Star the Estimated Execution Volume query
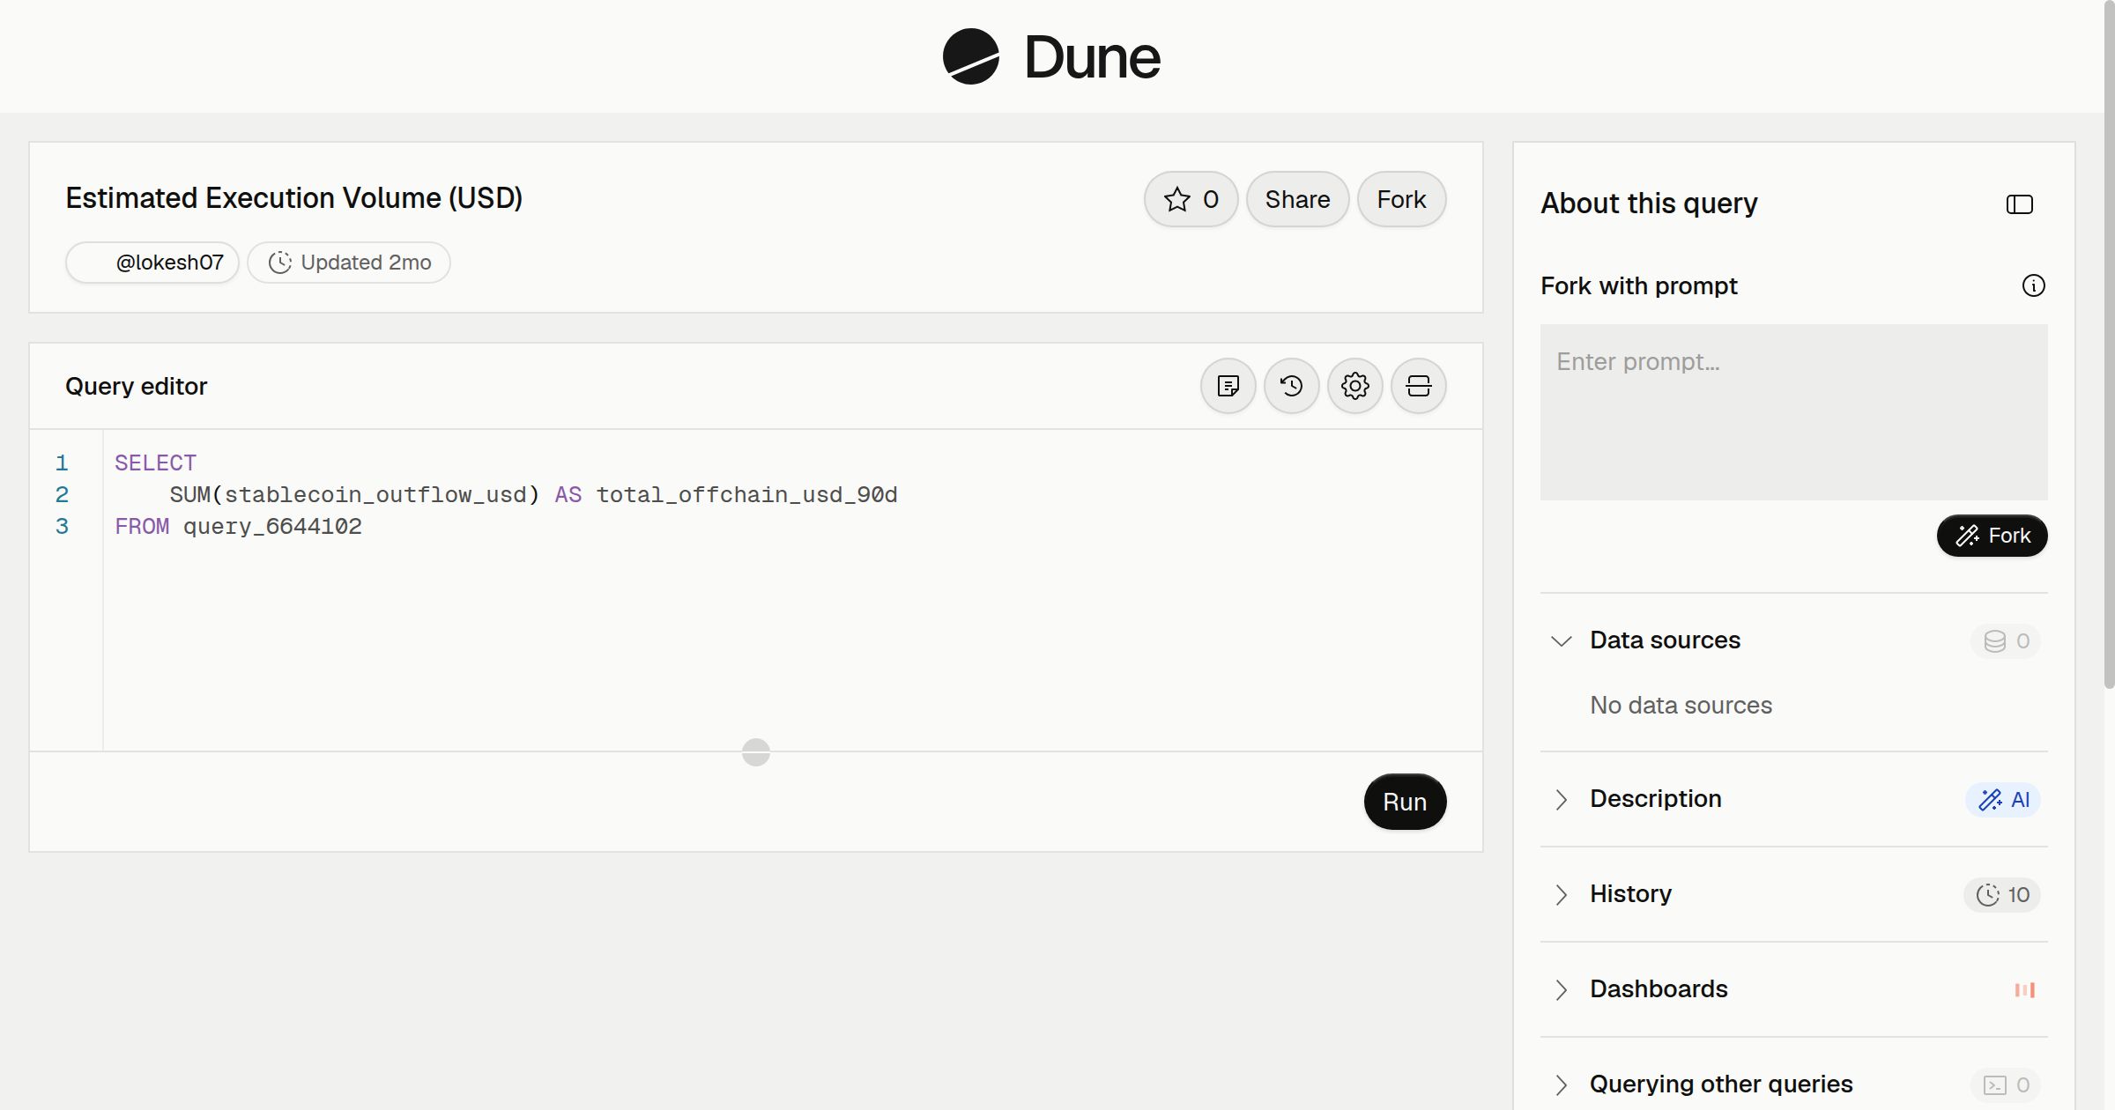 pyautogui.click(x=1191, y=199)
